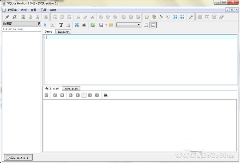Commit changes with the checkmark icon

55,95
